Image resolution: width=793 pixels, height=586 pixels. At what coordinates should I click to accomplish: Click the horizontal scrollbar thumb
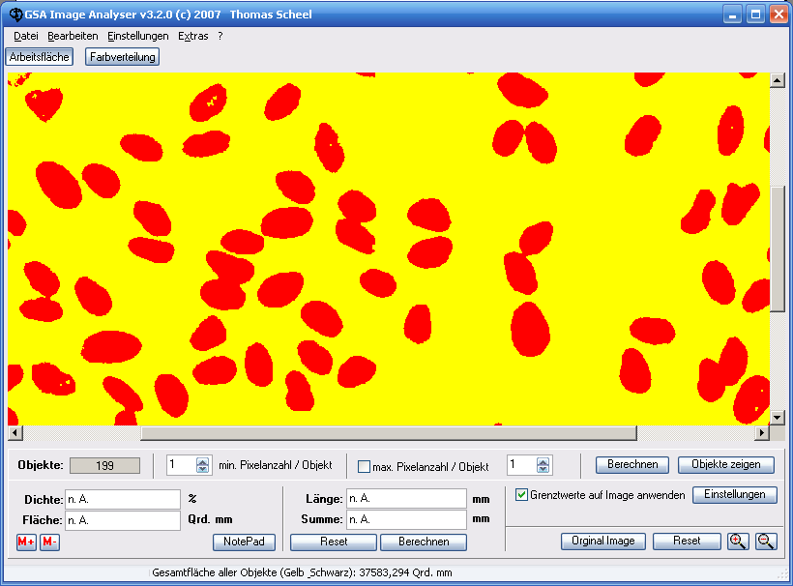389,433
